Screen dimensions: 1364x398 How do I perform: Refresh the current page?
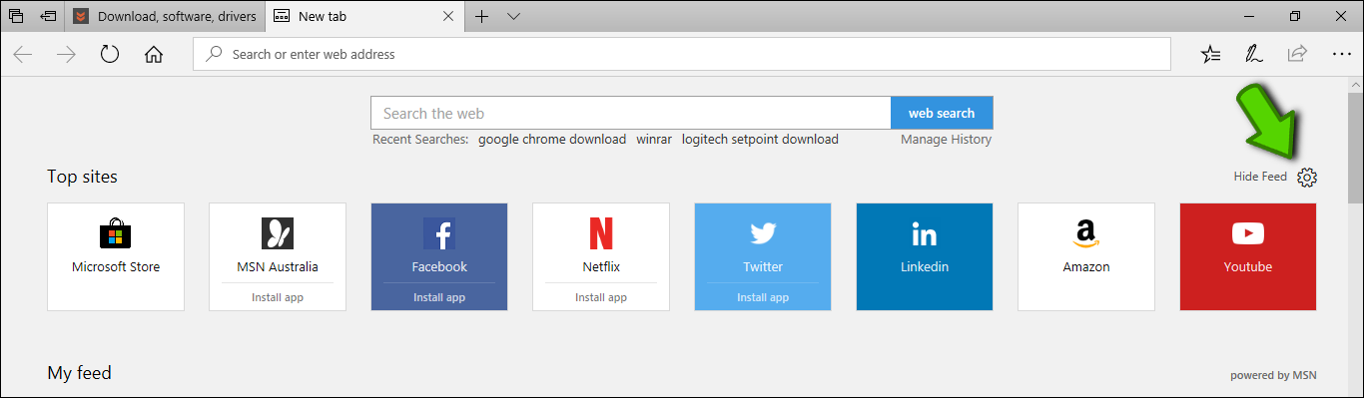click(110, 54)
